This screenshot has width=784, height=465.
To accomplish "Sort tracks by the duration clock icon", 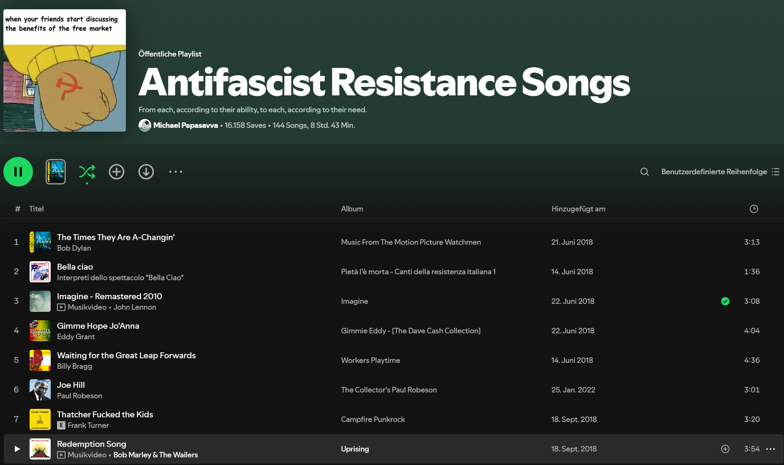I will point(754,209).
